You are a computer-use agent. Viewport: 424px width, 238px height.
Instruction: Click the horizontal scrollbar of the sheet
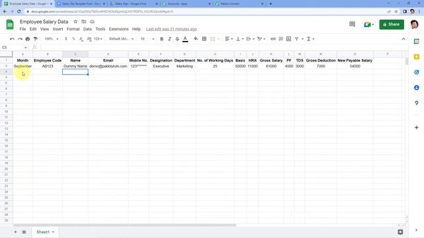click(125, 225)
